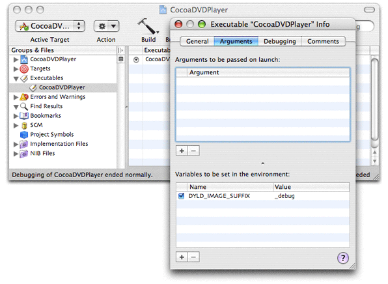
Task: Click the scroll down arrow in project window
Action: point(374,161)
